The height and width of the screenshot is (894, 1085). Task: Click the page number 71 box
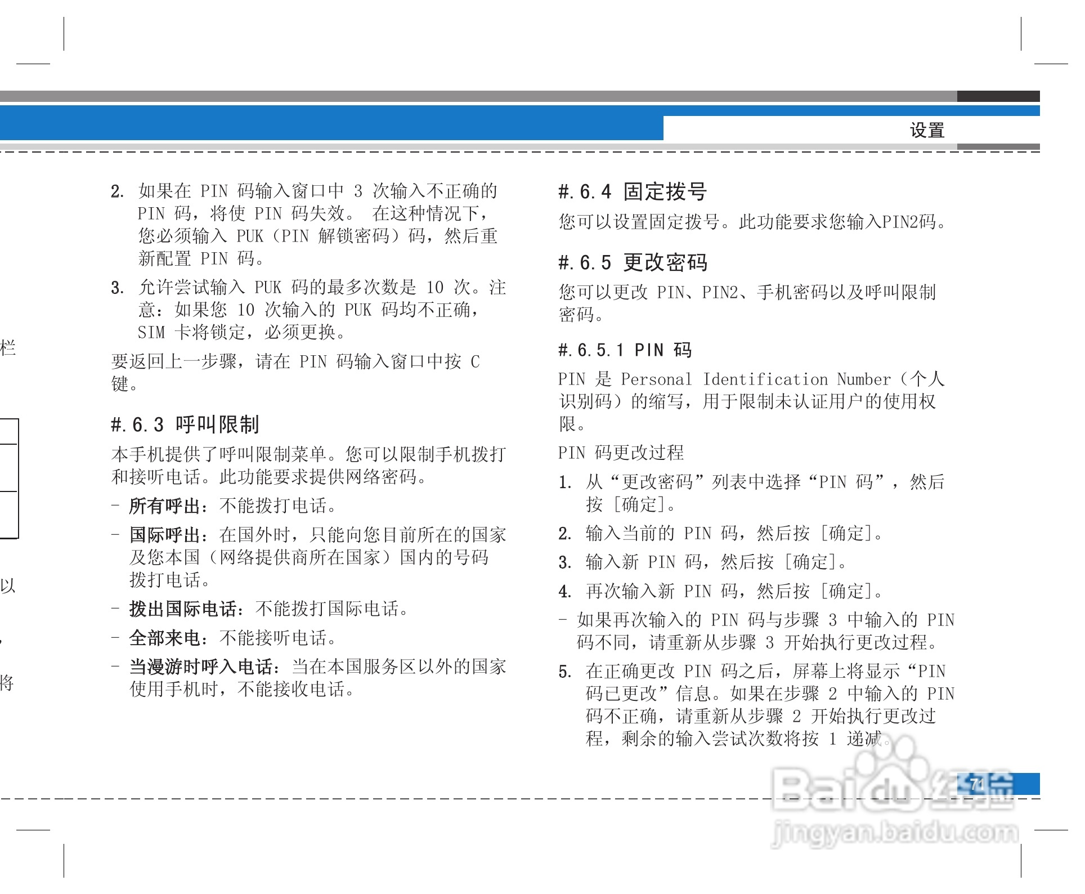(x=998, y=784)
